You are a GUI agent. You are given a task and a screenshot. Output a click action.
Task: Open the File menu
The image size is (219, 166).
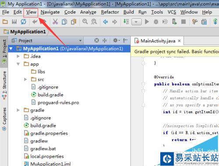click(6, 12)
